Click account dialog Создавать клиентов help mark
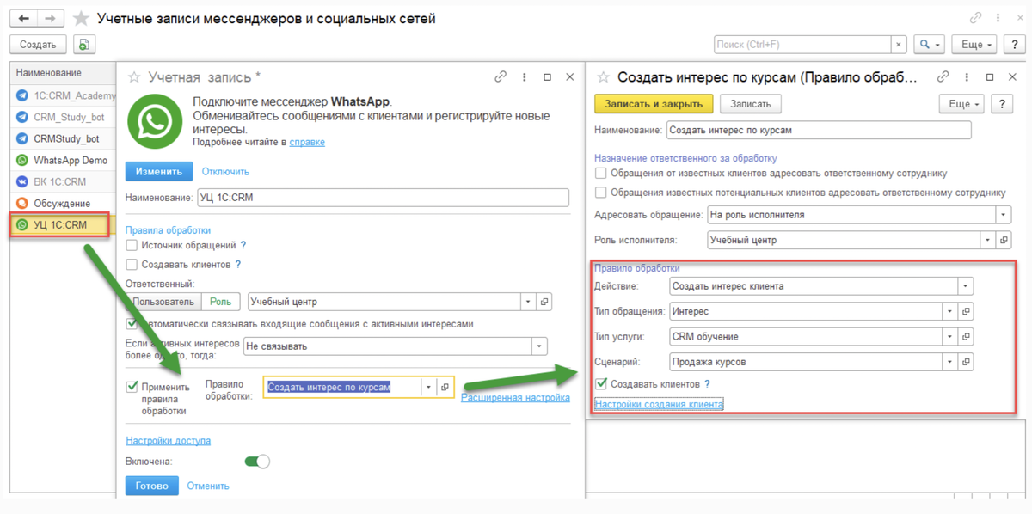Image resolution: width=1032 pixels, height=514 pixels. tap(238, 265)
